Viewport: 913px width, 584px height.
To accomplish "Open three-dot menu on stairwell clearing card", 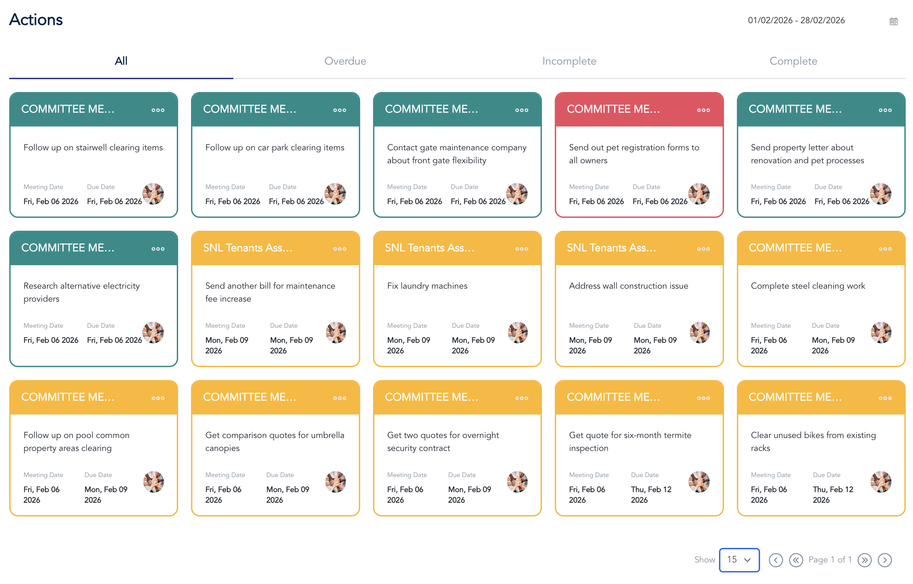I will click(x=158, y=110).
